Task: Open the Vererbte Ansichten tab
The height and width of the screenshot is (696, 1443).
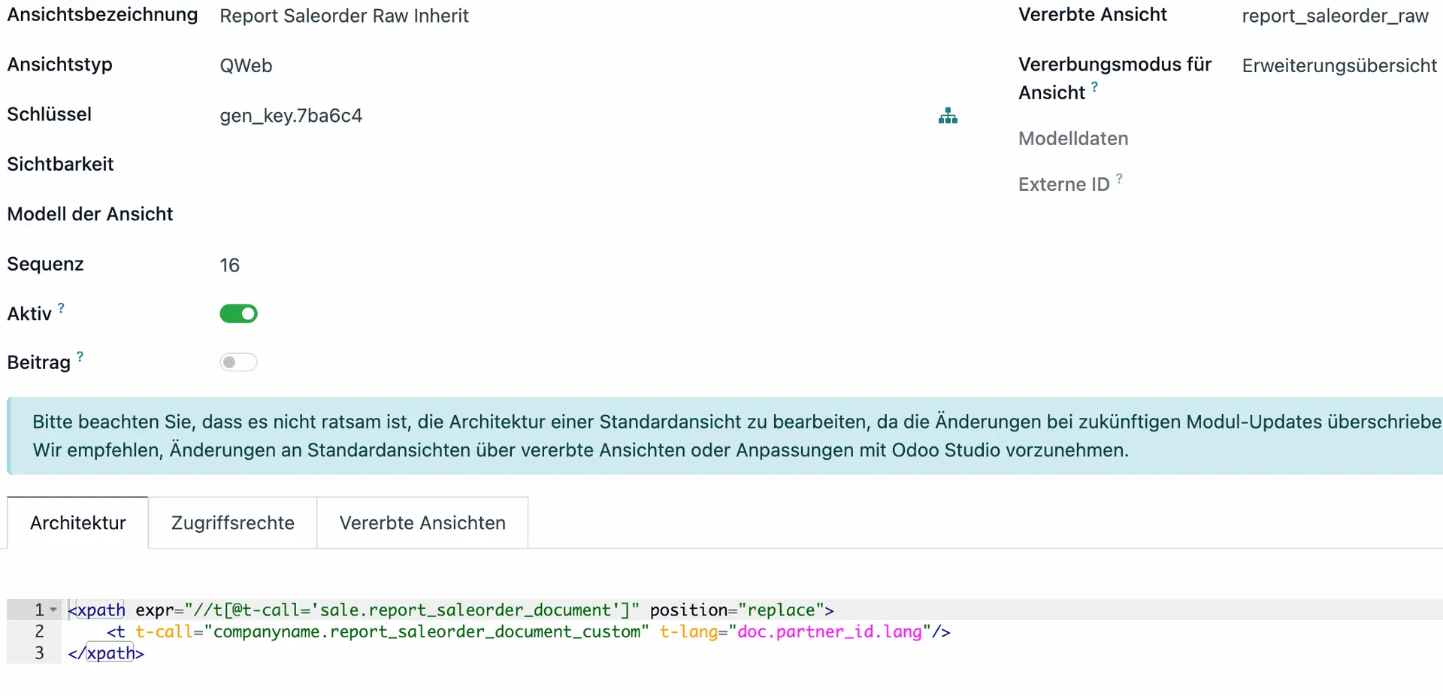Action: coord(422,522)
